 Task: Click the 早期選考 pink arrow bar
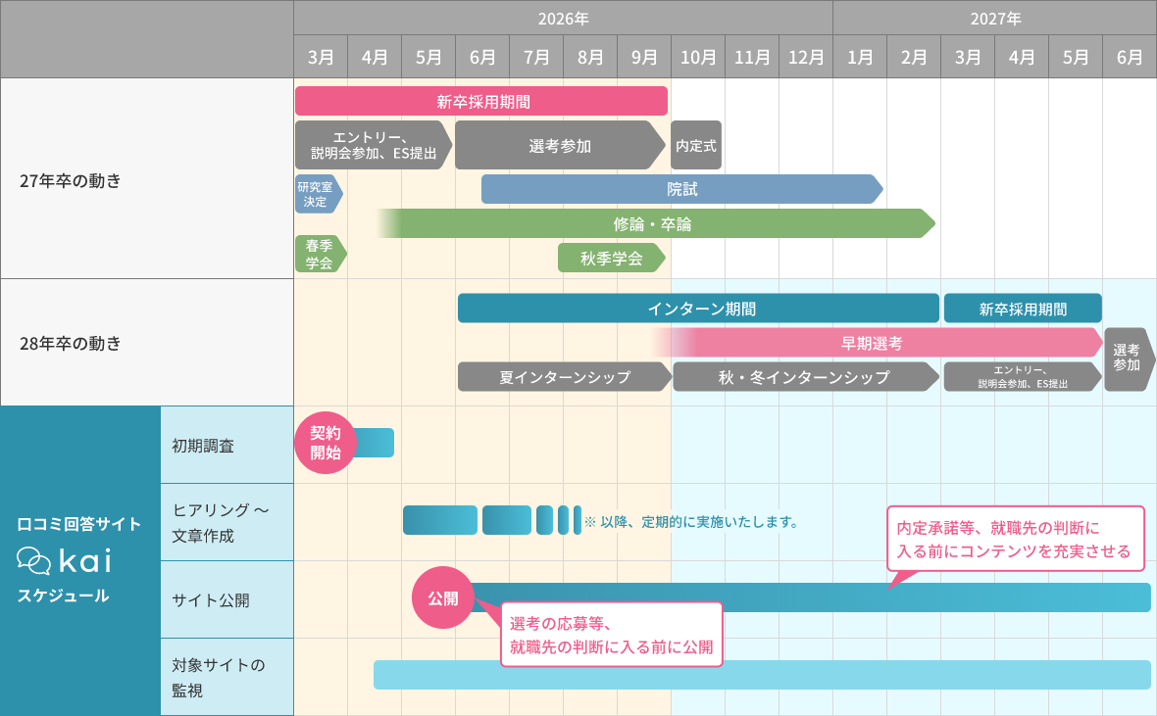pyautogui.click(x=873, y=343)
